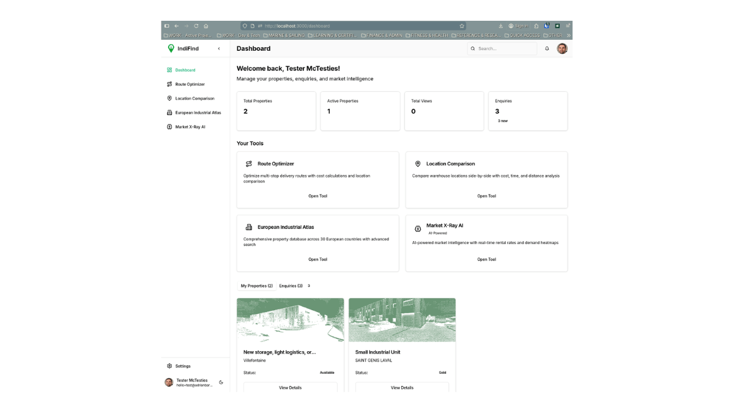The height and width of the screenshot is (413, 734).
Task: Expand the hidden bookmarks overflow chevron
Action: 568,35
